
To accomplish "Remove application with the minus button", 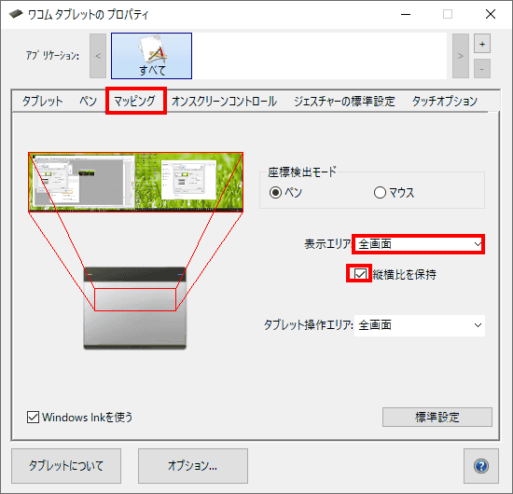I will (x=482, y=69).
